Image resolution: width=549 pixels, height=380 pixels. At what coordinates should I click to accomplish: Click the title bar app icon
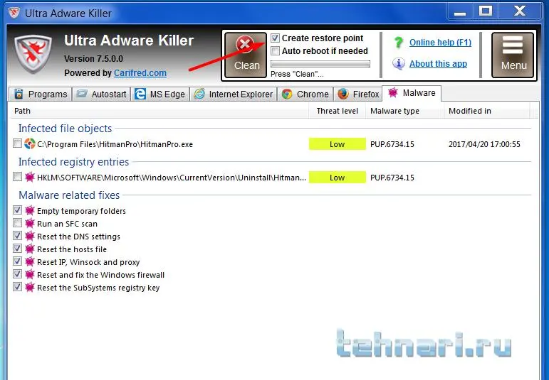(x=14, y=13)
